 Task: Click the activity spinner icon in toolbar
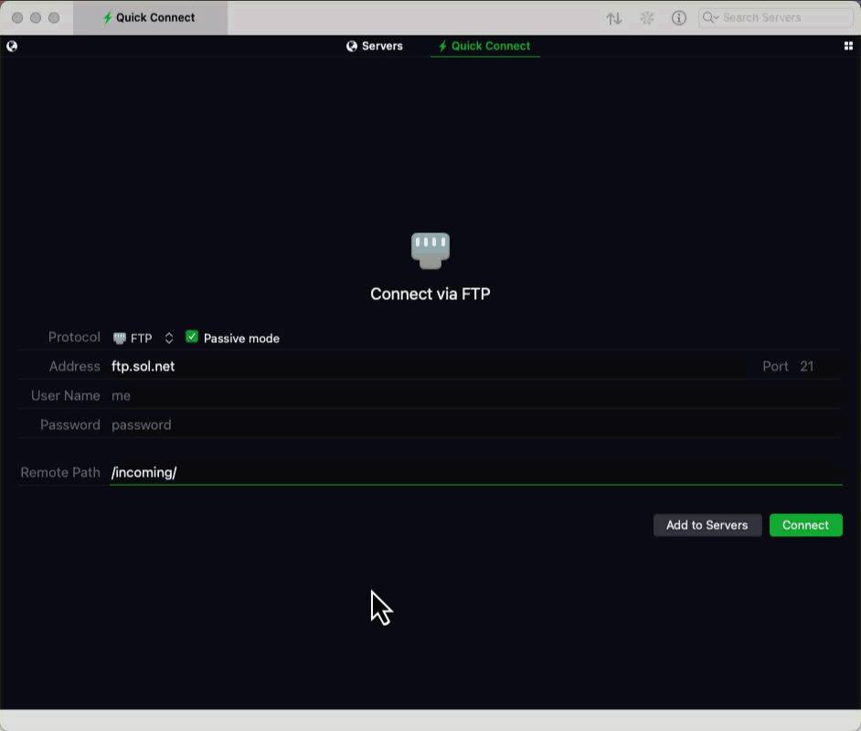tap(647, 18)
